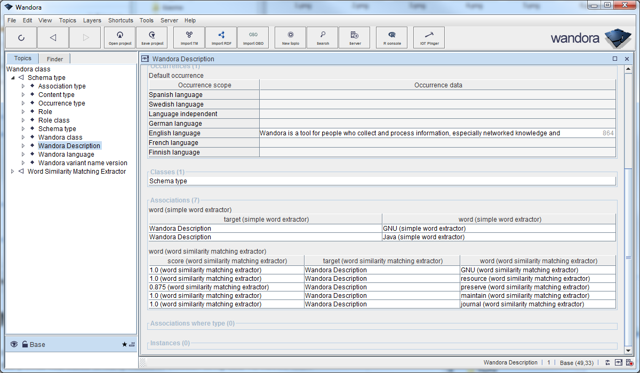Toggle the Base layer lock icon
Screen dimensions: 640x373
25,345
